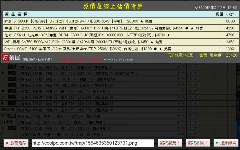This screenshot has width=240, height=150.
Task: Click magnifier icon on the 53 樣 row
Action: tap(183, 122)
